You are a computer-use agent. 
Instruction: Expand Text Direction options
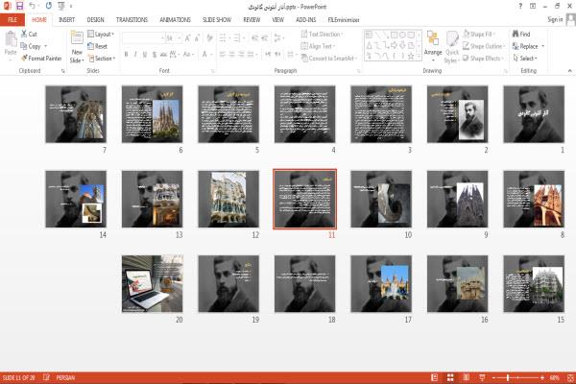(x=322, y=34)
